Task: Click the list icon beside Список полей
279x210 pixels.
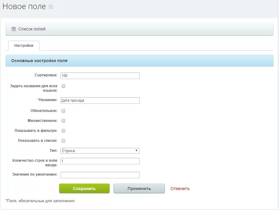Action: (x=14, y=29)
